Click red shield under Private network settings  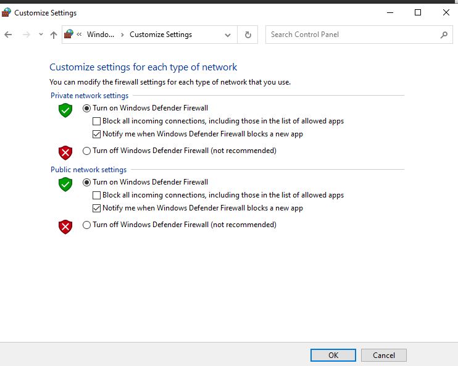(x=65, y=153)
